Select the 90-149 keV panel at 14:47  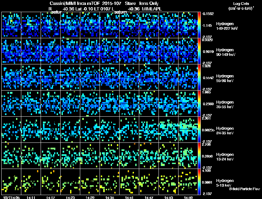(149, 51)
